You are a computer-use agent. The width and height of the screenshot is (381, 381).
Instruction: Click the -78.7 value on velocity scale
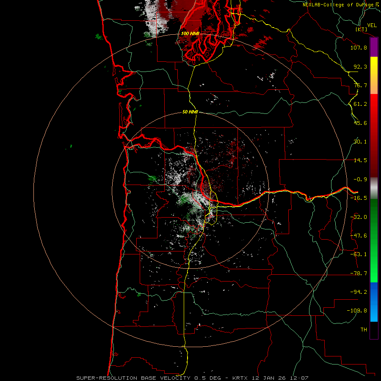[359, 273]
